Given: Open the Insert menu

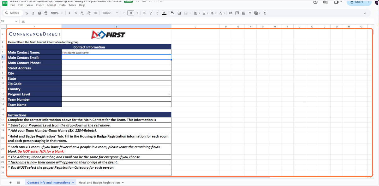Looking at the screenshot, I should point(40,5).
